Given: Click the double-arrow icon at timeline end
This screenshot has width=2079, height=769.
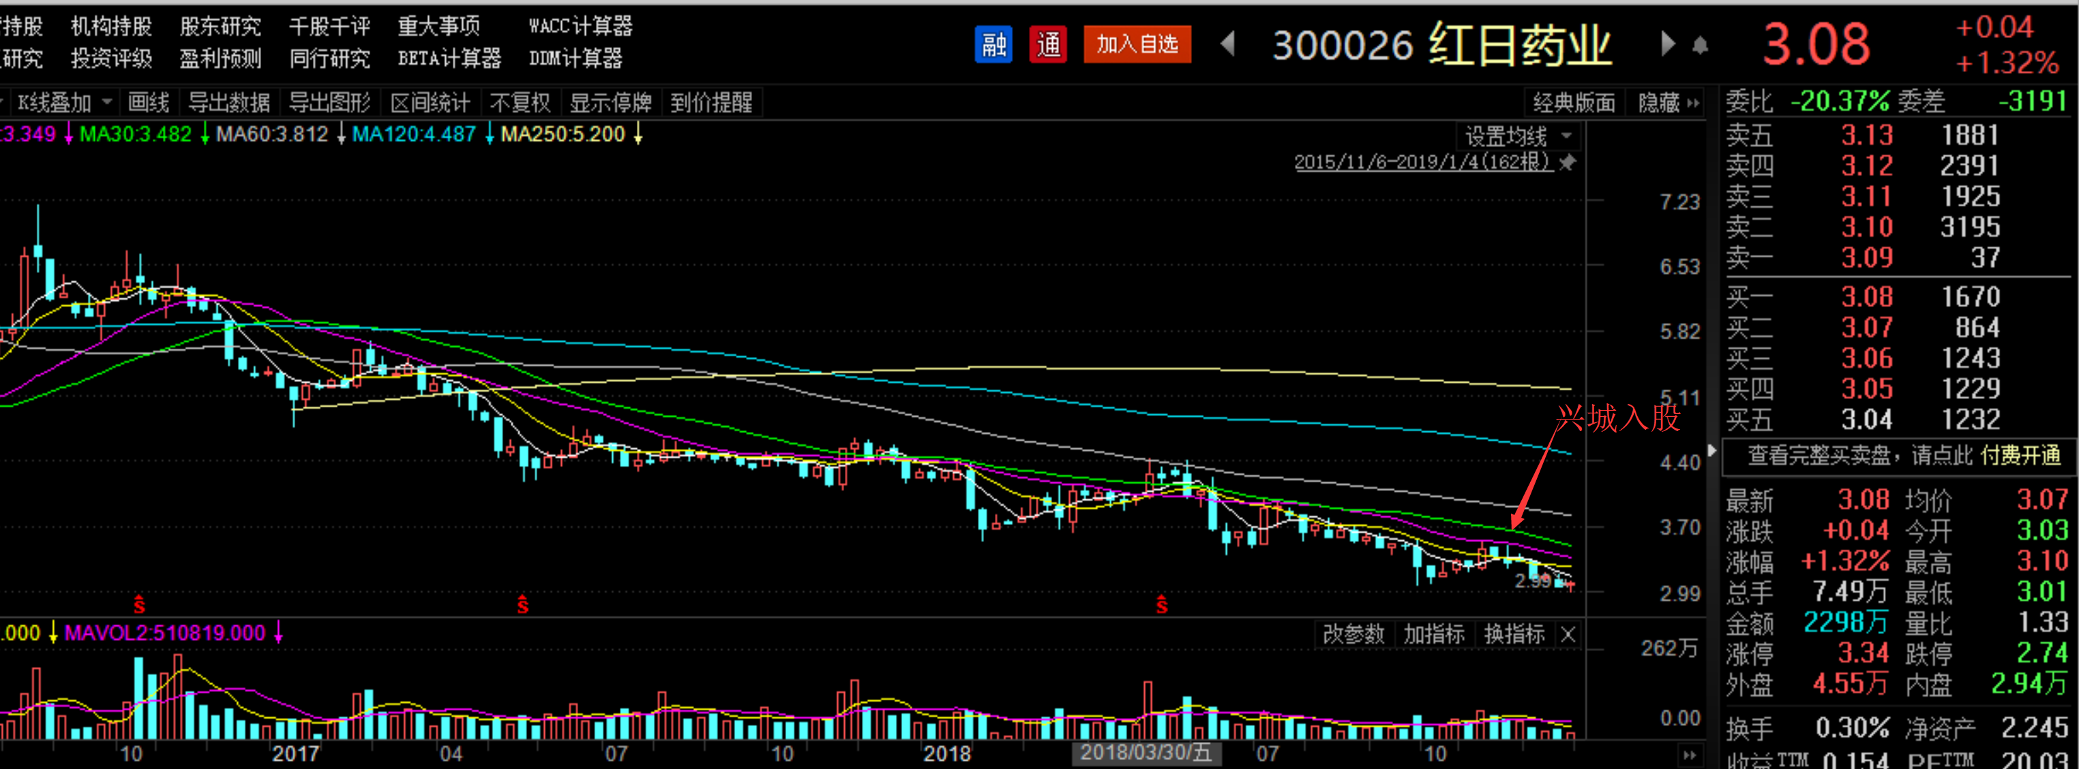Looking at the screenshot, I should [x=1690, y=755].
